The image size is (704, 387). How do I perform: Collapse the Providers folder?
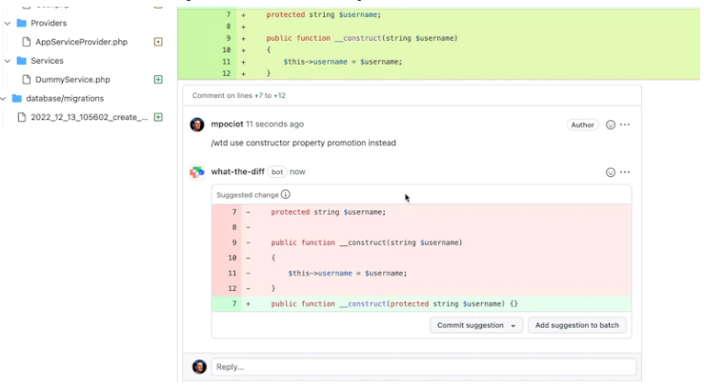(x=8, y=23)
